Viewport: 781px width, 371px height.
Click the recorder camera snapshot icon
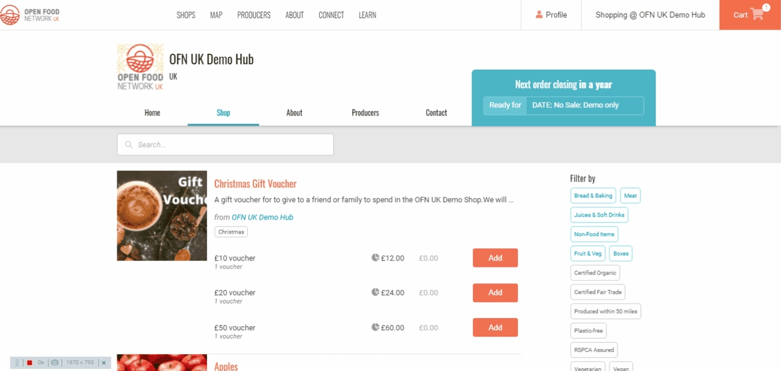tap(55, 363)
